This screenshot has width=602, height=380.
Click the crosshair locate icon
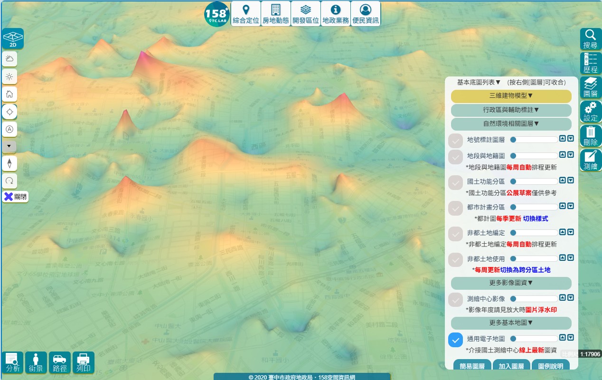(9, 112)
